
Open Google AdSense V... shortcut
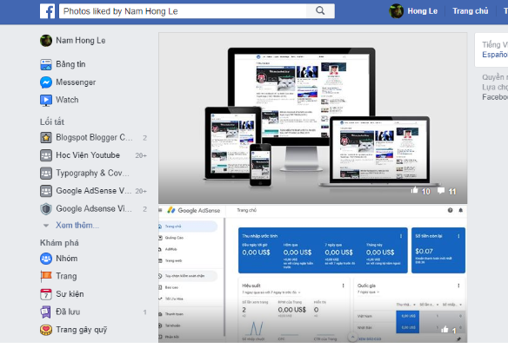[x=94, y=191]
